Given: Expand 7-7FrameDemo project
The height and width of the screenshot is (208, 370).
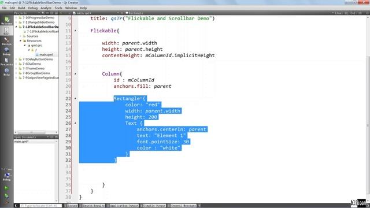Looking at the screenshot, I should coord(16,68).
